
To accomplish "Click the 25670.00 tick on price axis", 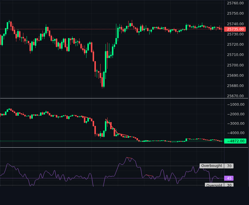I will tap(235, 96).
